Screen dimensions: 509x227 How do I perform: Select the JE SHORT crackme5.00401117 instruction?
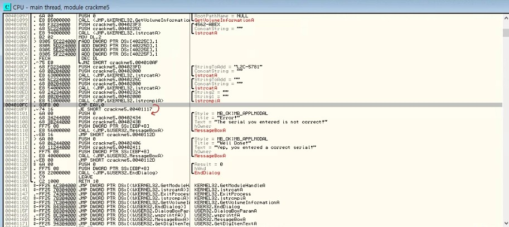[x=115, y=109]
